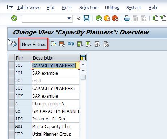Click the First Page icon
The height and width of the screenshot is (139, 167).
155,18
